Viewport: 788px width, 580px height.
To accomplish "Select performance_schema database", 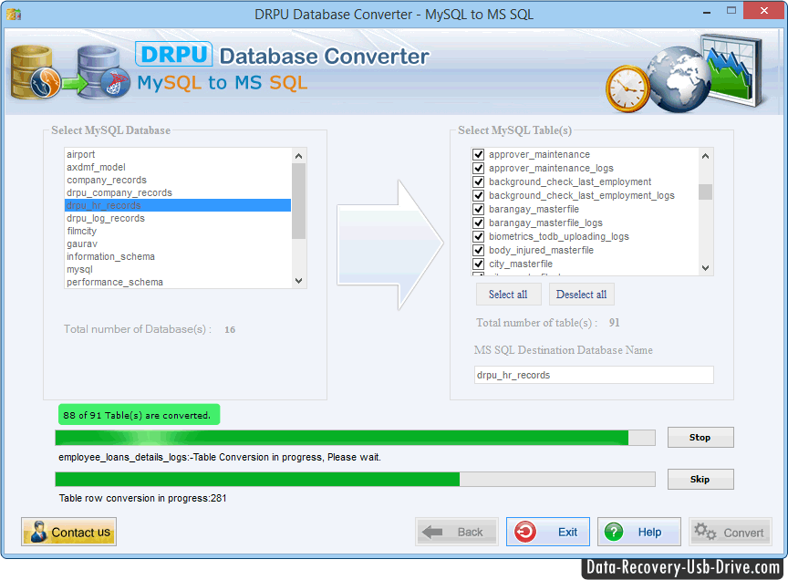I will (x=178, y=282).
